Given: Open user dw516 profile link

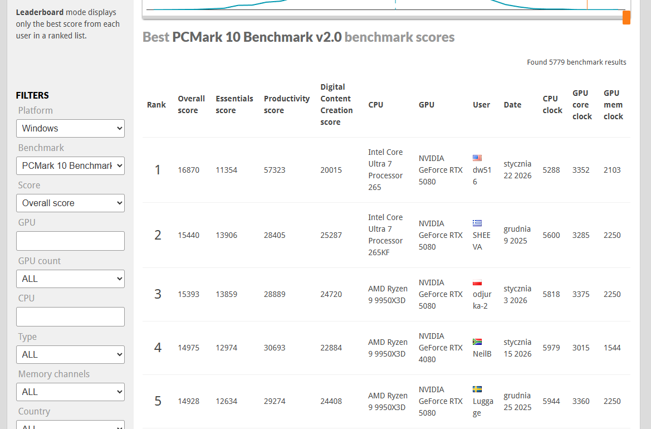Looking at the screenshot, I should pos(482,175).
